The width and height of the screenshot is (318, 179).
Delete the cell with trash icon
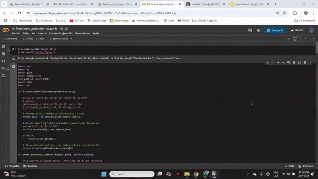pos(304,62)
